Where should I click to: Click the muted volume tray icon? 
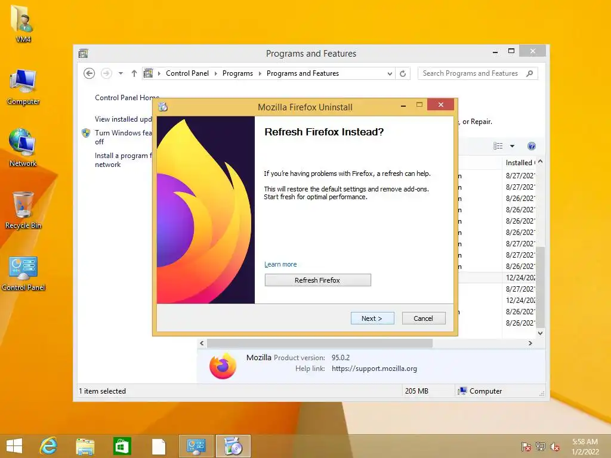coord(554,447)
